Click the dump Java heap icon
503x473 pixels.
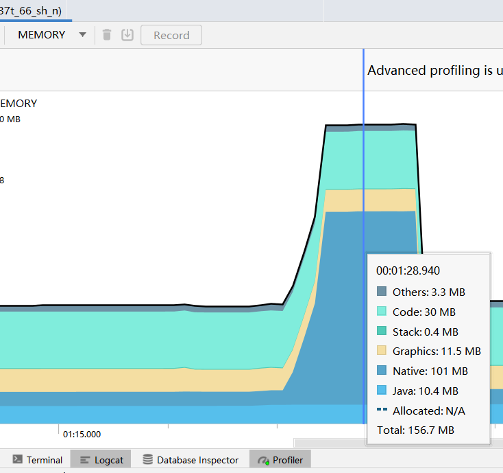pos(127,35)
